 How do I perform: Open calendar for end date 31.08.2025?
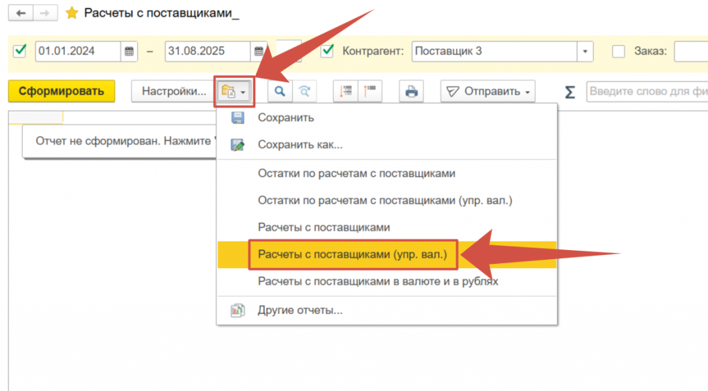pyautogui.click(x=259, y=52)
